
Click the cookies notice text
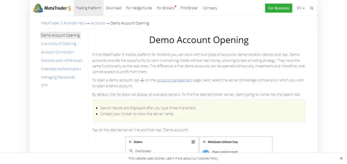173,159
